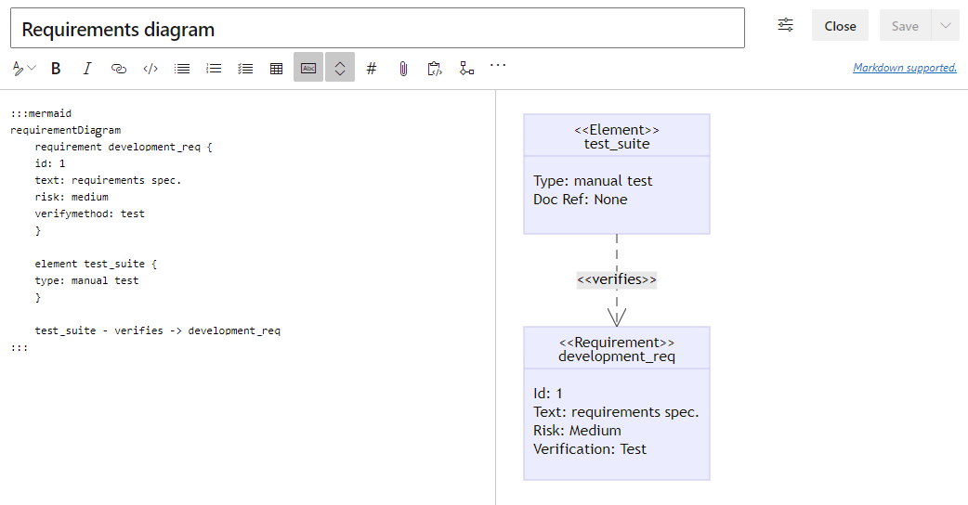Click the Requirements diagram title field
This screenshot has width=968, height=505.
tap(377, 29)
